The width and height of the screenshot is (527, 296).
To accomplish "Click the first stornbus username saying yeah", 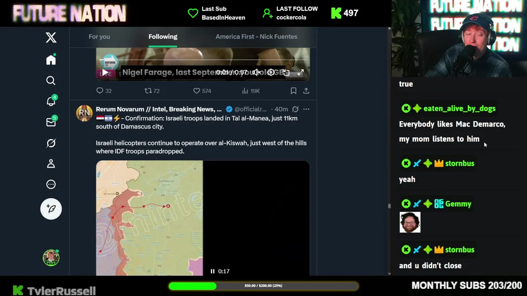I will 459,164.
